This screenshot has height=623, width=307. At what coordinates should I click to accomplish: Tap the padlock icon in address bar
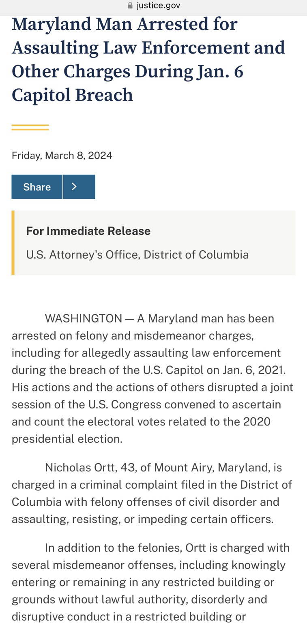pyautogui.click(x=130, y=5)
